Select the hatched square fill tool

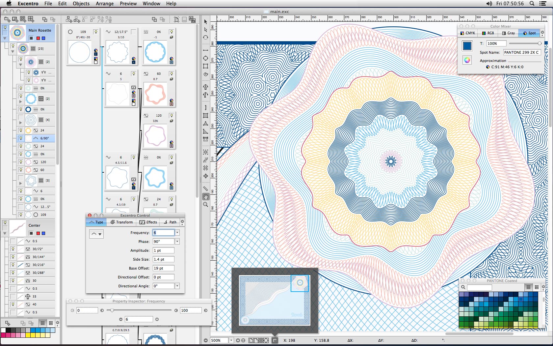pyautogui.click(x=206, y=115)
